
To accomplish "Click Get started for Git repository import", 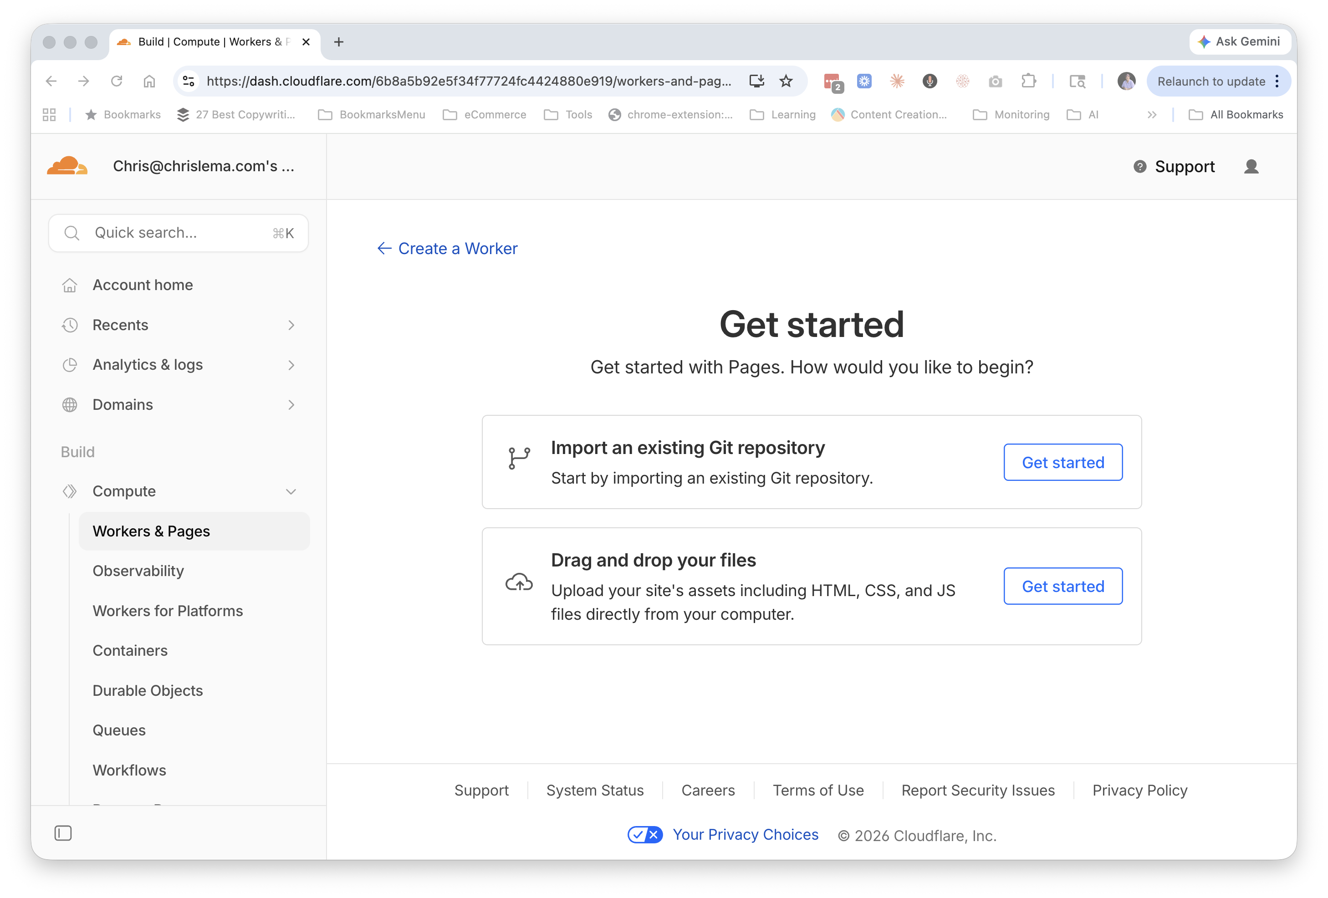I will tap(1062, 462).
